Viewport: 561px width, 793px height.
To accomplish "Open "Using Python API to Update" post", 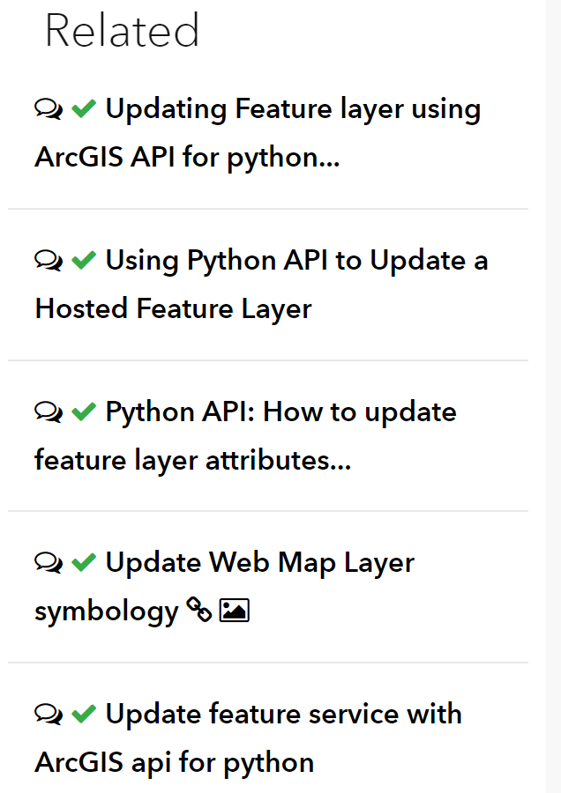I will tap(296, 262).
